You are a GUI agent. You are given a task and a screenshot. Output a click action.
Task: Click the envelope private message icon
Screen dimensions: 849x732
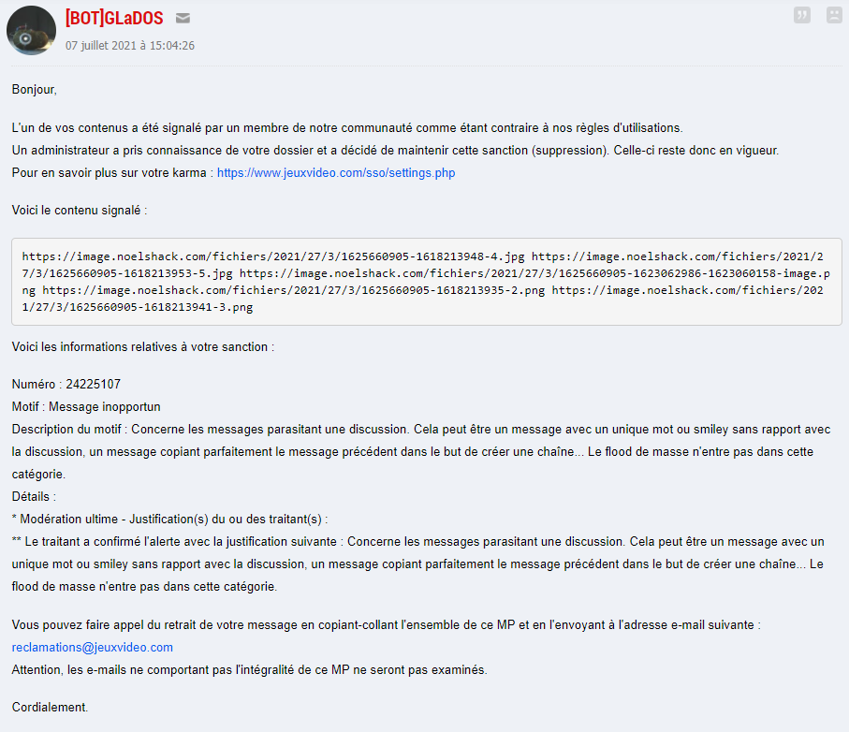183,19
